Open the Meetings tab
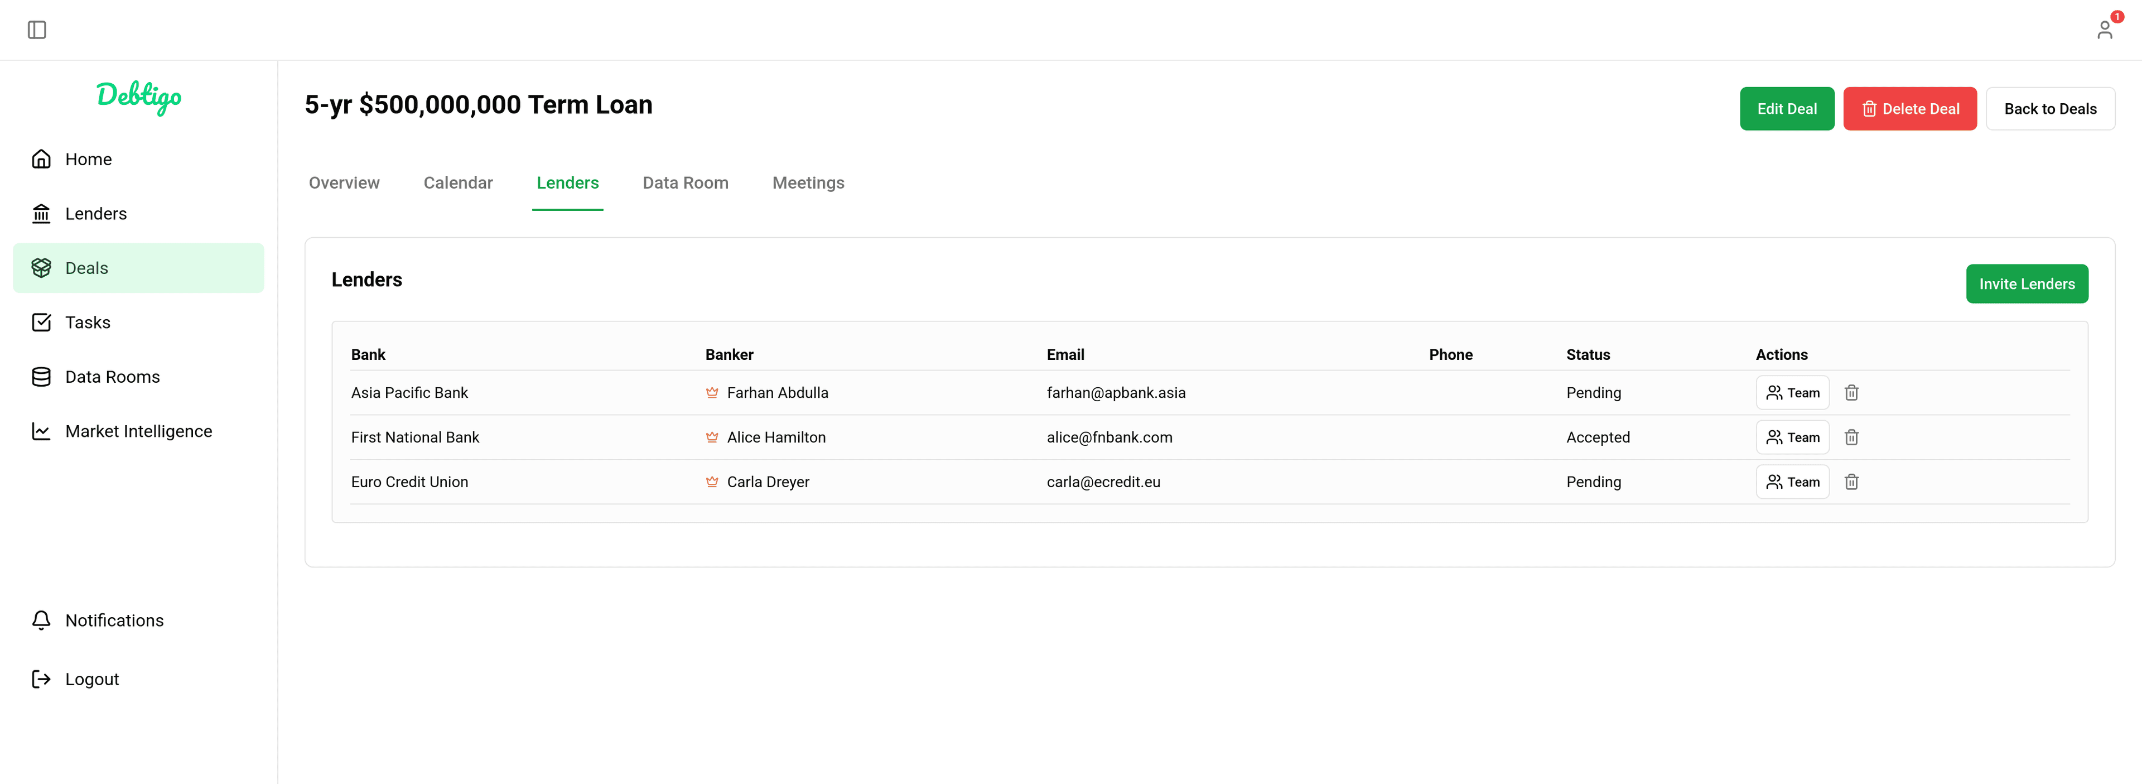Image resolution: width=2142 pixels, height=784 pixels. (x=807, y=183)
